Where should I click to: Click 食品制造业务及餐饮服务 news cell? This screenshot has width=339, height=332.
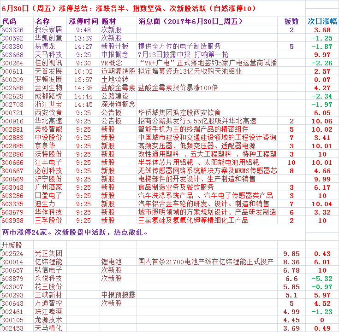point(207,187)
